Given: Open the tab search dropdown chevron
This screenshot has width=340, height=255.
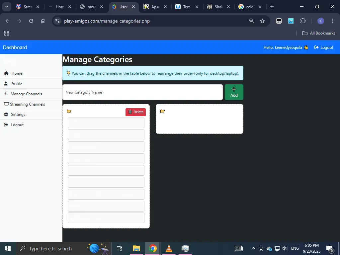Looking at the screenshot, I should [7, 7].
